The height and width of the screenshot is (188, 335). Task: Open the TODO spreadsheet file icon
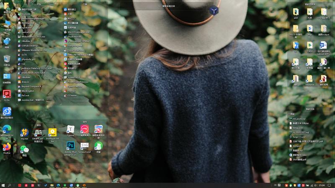tap(309, 47)
